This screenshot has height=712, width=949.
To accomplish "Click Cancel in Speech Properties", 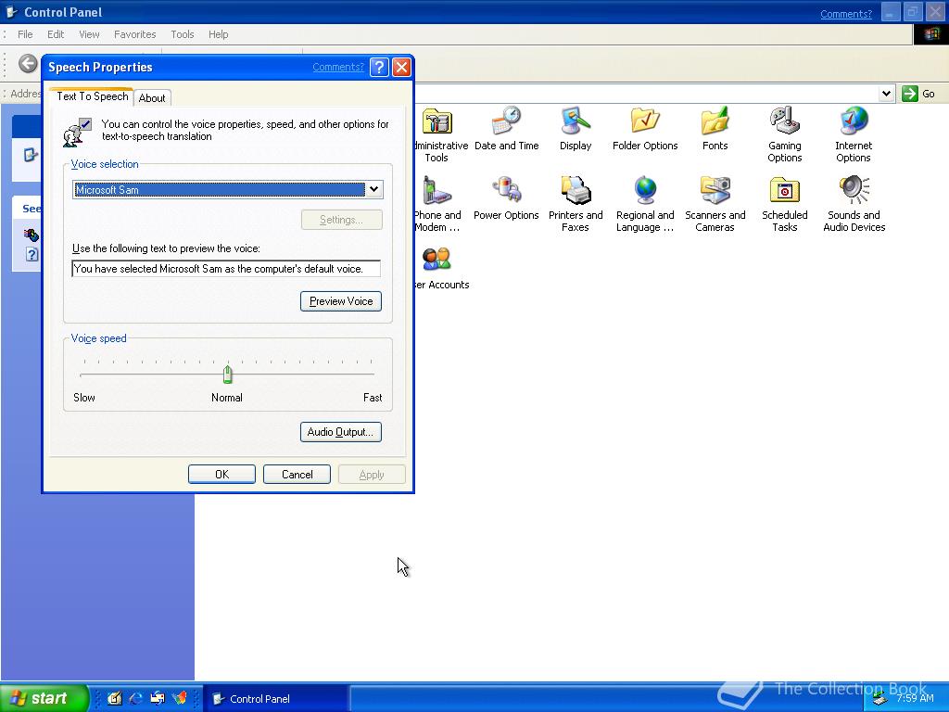I will (297, 475).
